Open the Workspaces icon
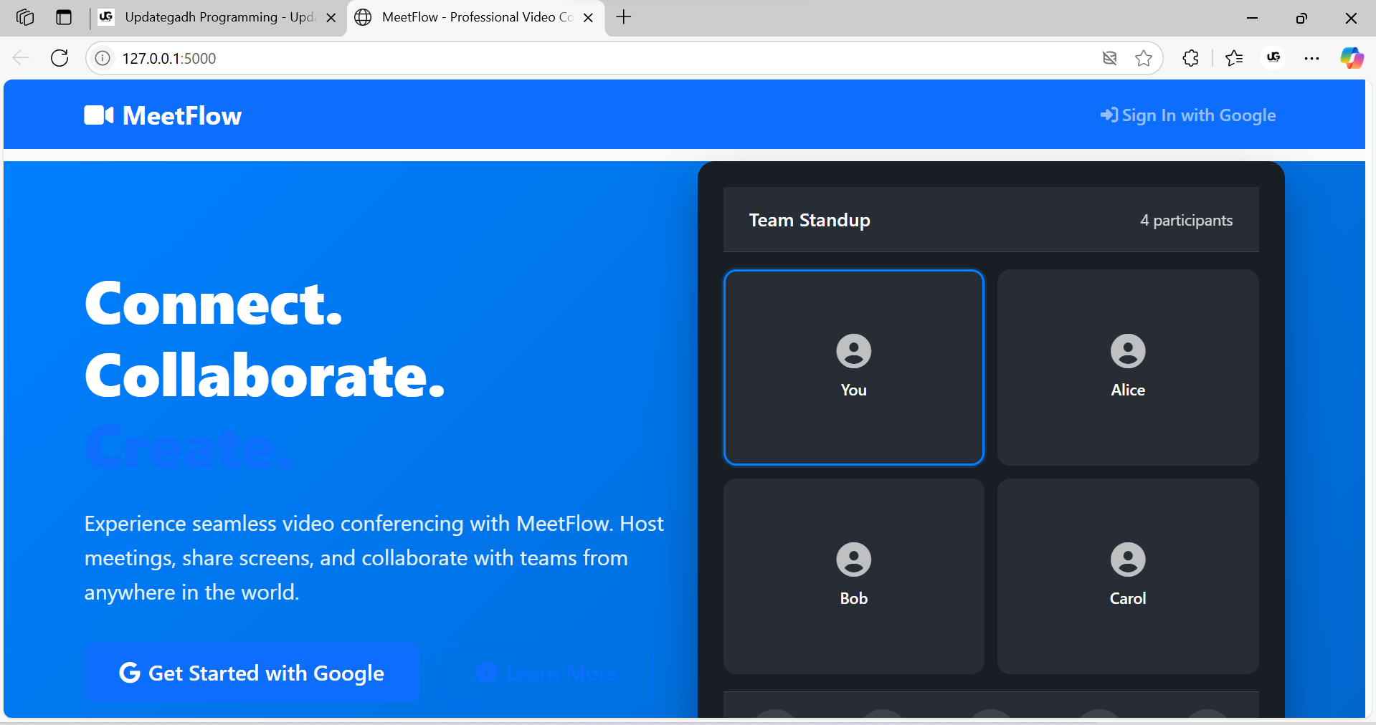The height and width of the screenshot is (725, 1376). [x=25, y=17]
